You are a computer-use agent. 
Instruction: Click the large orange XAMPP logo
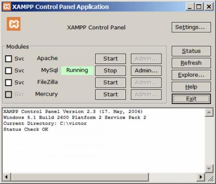13,24
